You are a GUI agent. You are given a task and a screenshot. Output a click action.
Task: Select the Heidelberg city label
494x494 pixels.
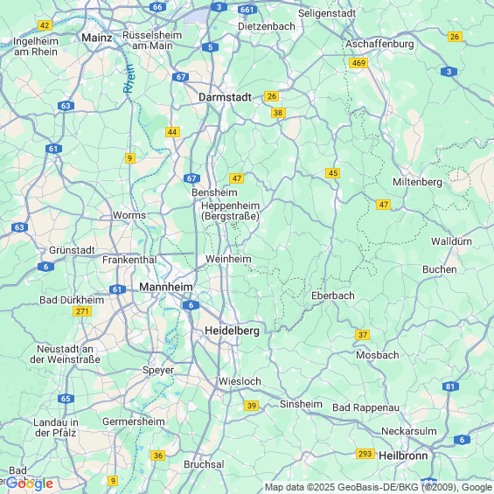click(x=233, y=330)
